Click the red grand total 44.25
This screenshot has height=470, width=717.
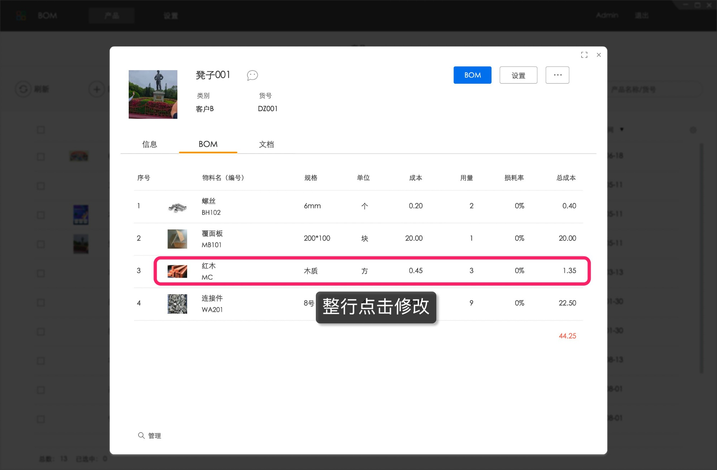pyautogui.click(x=567, y=336)
